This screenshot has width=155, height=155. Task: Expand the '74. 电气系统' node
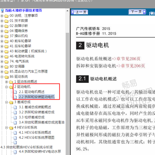[x=2, y=61]
